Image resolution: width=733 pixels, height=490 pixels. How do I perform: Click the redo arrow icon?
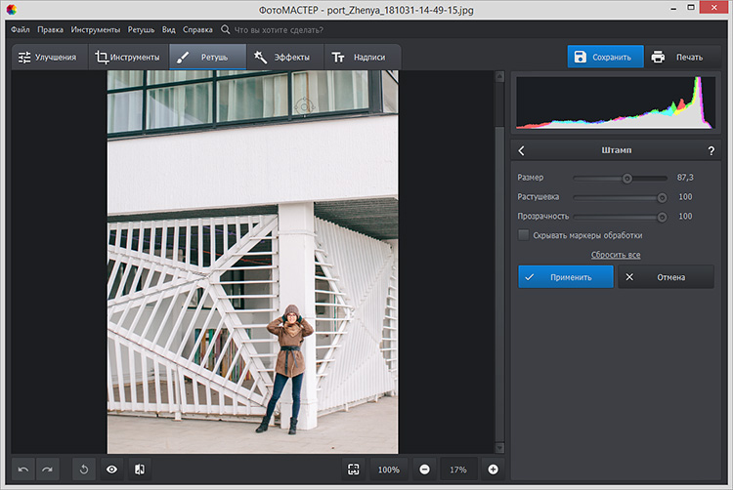coord(48,470)
